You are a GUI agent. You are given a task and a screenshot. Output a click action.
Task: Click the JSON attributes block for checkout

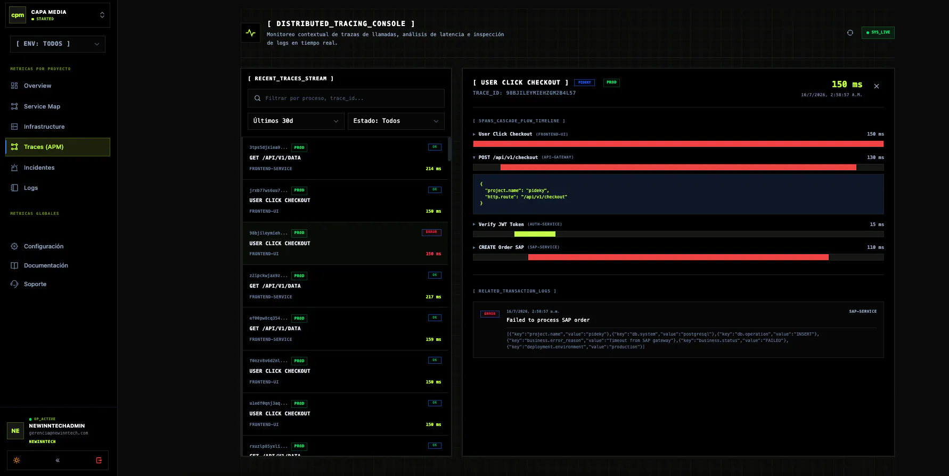pos(678,194)
